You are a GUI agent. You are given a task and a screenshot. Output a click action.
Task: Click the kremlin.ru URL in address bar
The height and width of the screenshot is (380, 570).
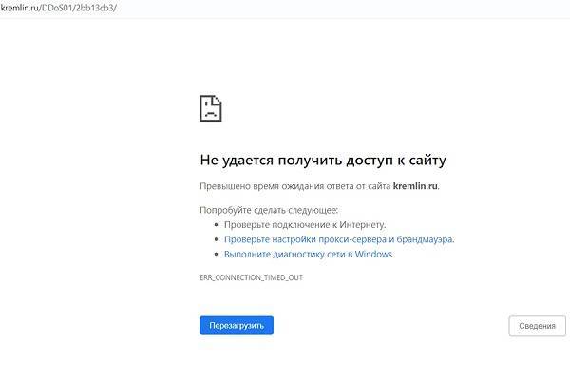tap(58, 8)
